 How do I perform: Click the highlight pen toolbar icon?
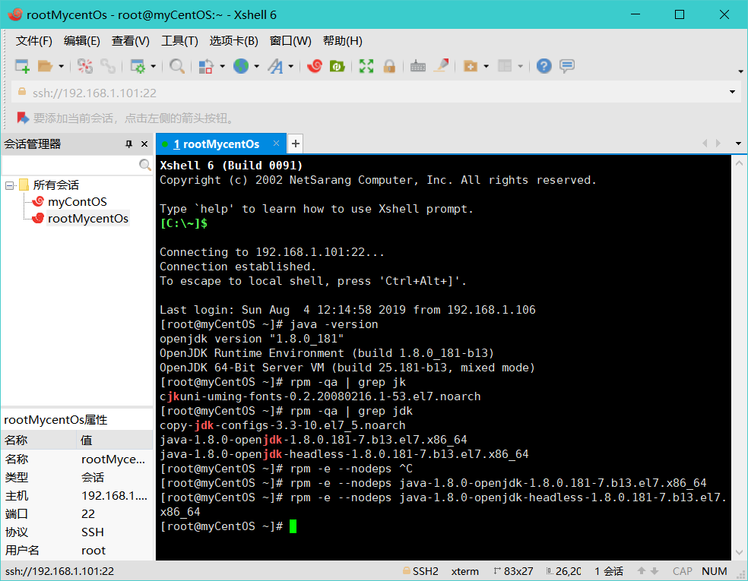coord(441,66)
